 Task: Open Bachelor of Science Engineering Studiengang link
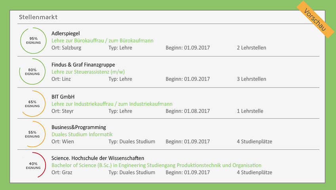pyautogui.click(x=157, y=165)
